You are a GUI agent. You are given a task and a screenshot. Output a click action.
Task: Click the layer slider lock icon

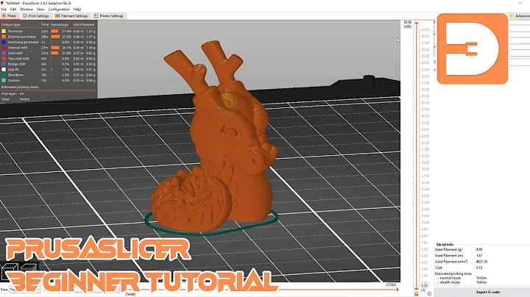[417, 294]
